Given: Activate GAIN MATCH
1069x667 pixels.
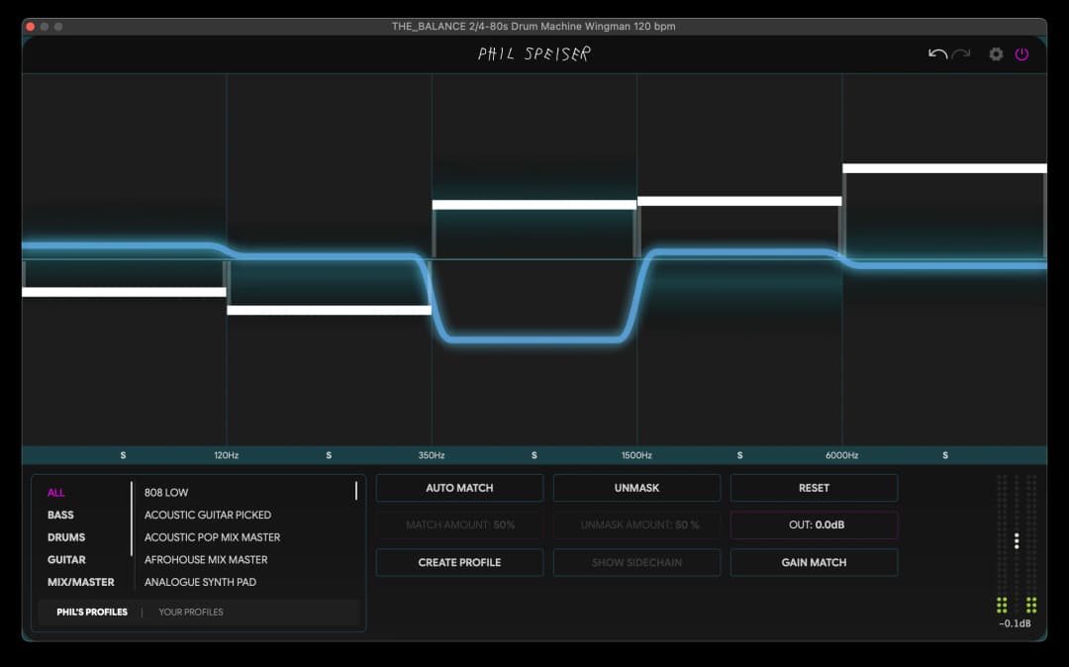Looking at the screenshot, I should point(814,562).
